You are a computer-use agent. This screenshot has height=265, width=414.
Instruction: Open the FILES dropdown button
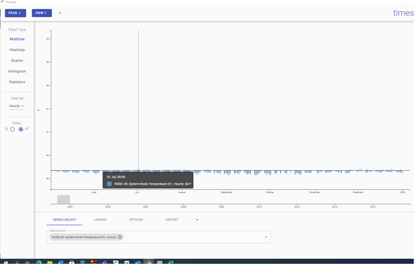[x=15, y=13]
